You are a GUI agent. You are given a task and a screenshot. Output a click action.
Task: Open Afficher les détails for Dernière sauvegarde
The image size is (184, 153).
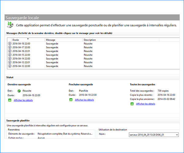pos(23,100)
